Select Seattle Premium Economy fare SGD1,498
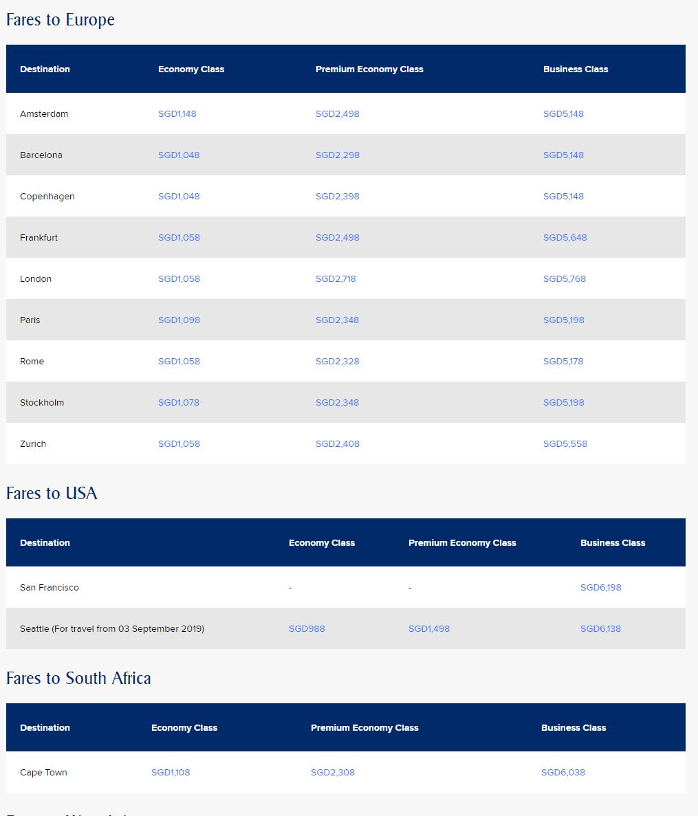 point(429,629)
